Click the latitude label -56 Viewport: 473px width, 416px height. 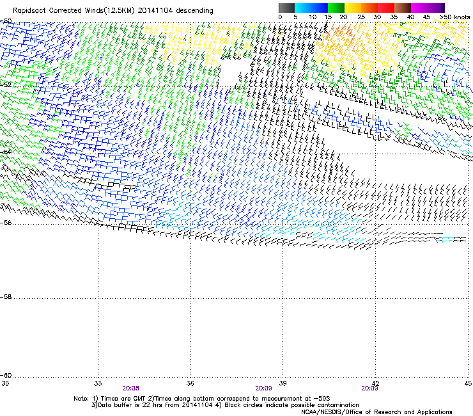tap(6, 223)
